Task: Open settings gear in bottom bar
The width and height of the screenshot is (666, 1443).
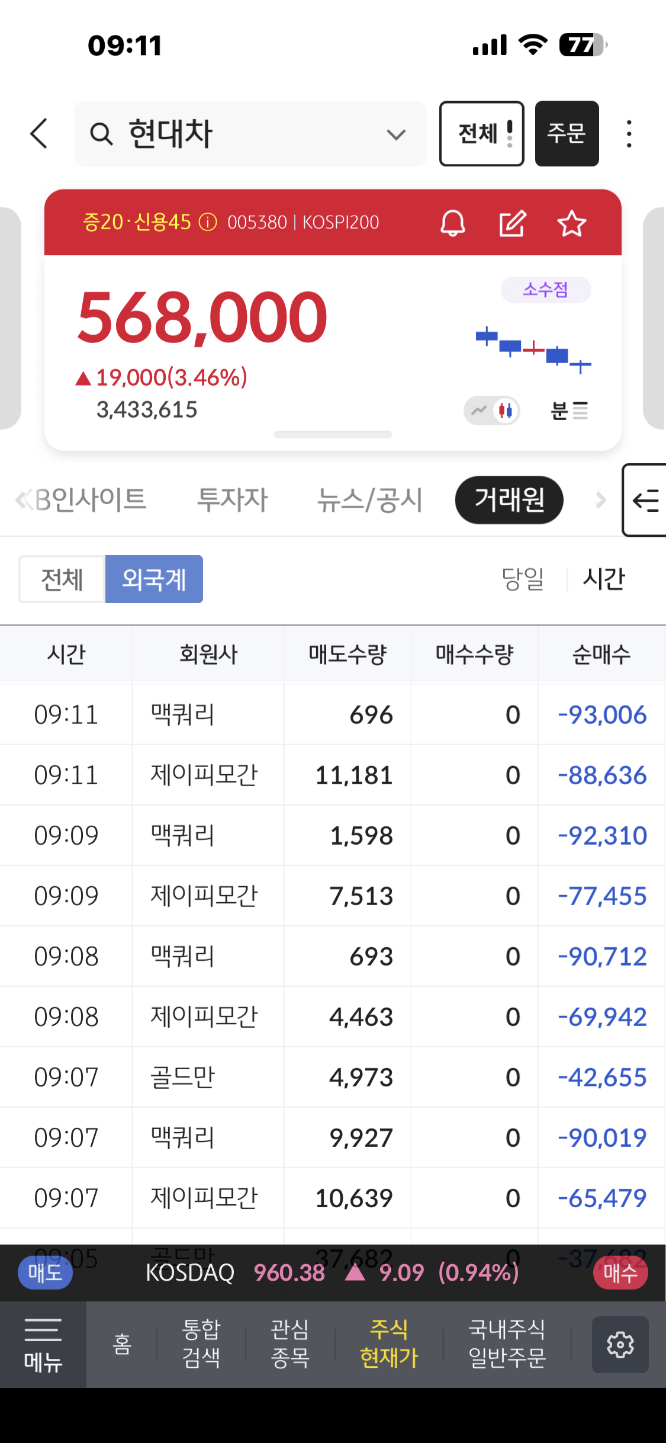Action: tap(620, 1344)
